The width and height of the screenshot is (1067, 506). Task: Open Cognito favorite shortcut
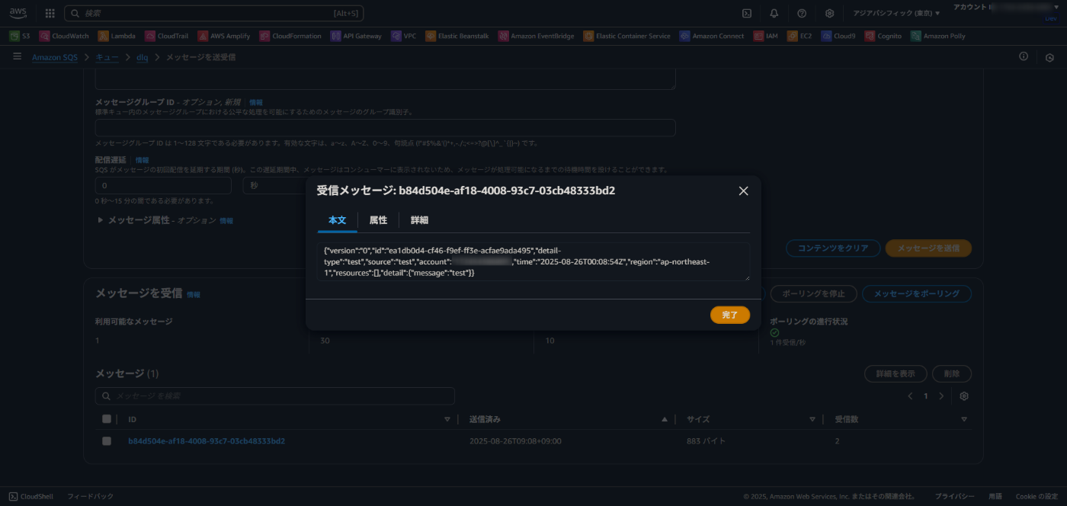click(x=883, y=36)
